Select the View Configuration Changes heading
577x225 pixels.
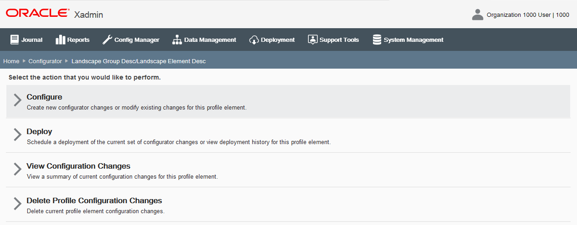tap(78, 166)
